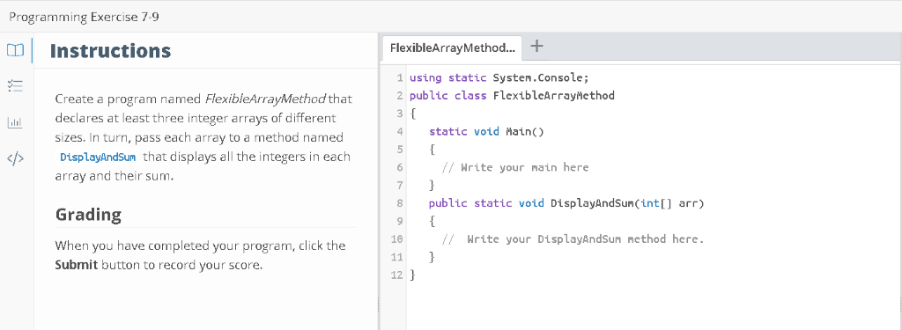Click the Instructions heading

[110, 50]
